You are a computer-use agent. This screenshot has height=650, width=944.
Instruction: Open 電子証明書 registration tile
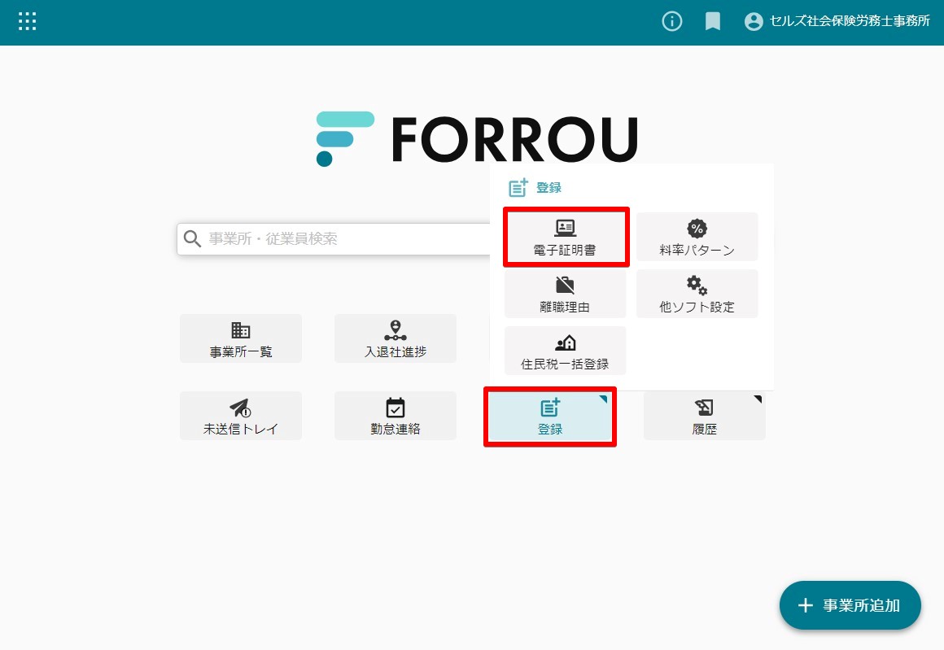[566, 237]
